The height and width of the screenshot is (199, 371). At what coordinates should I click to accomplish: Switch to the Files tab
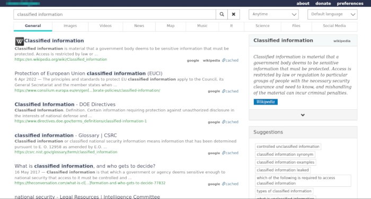(x=296, y=26)
